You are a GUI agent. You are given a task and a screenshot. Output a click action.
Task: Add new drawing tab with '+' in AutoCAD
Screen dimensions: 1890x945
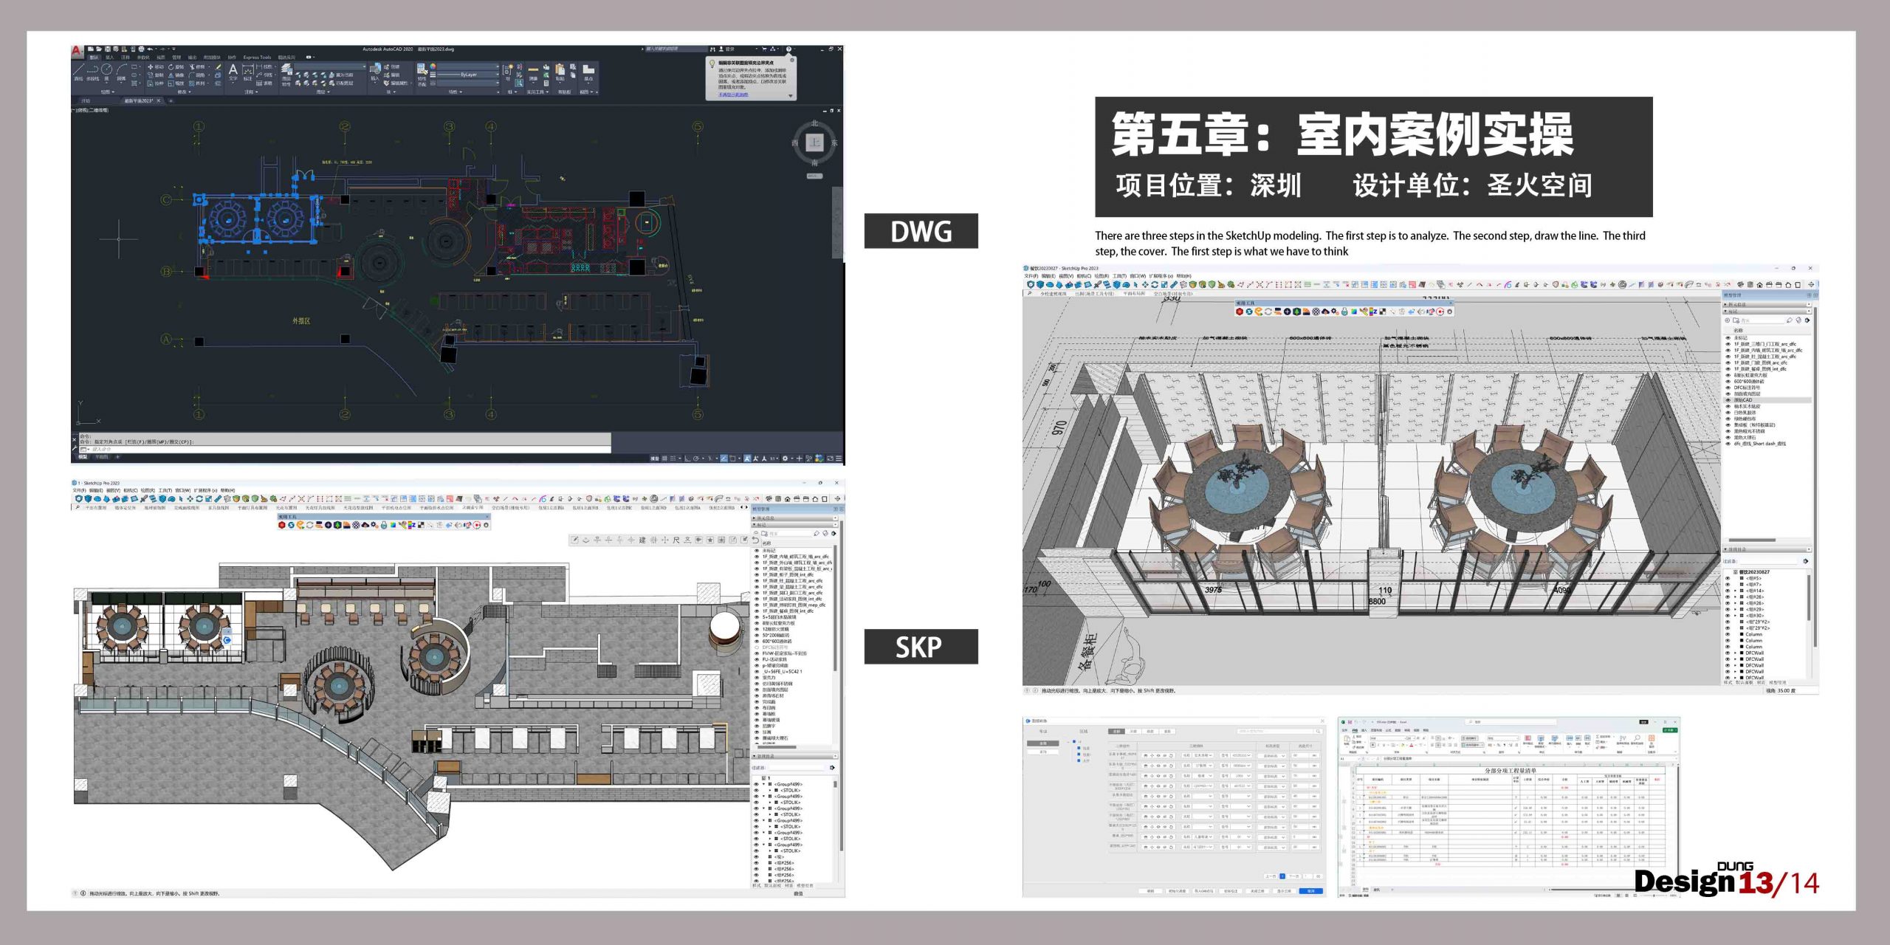click(x=171, y=101)
